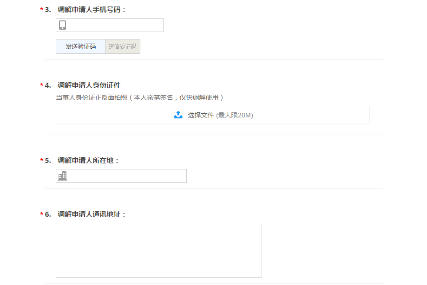
Task: Click the 调解申请人身份证件 question label
Action: 89,85
